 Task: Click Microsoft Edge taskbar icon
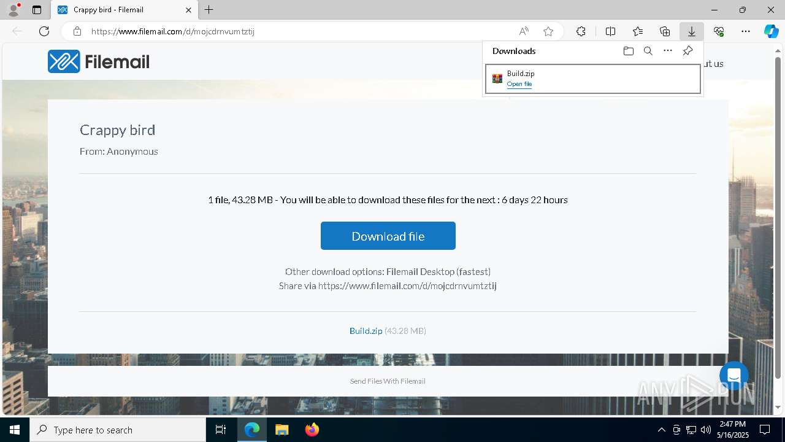[252, 430]
